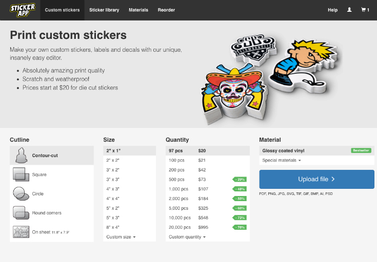Select the 3" x 3" size option
The width and height of the screenshot is (377, 262).
113,180
